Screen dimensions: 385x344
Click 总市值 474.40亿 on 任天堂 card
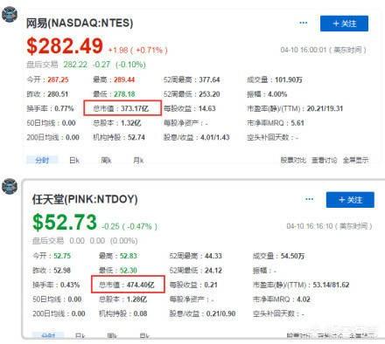[128, 285]
